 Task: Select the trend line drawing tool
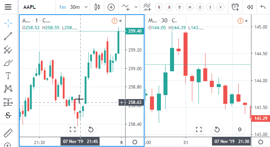[x=8, y=36]
